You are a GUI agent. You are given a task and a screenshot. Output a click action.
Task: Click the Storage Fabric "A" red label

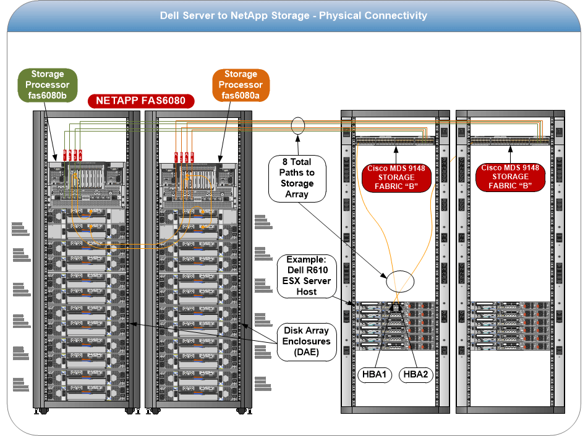[395, 178]
